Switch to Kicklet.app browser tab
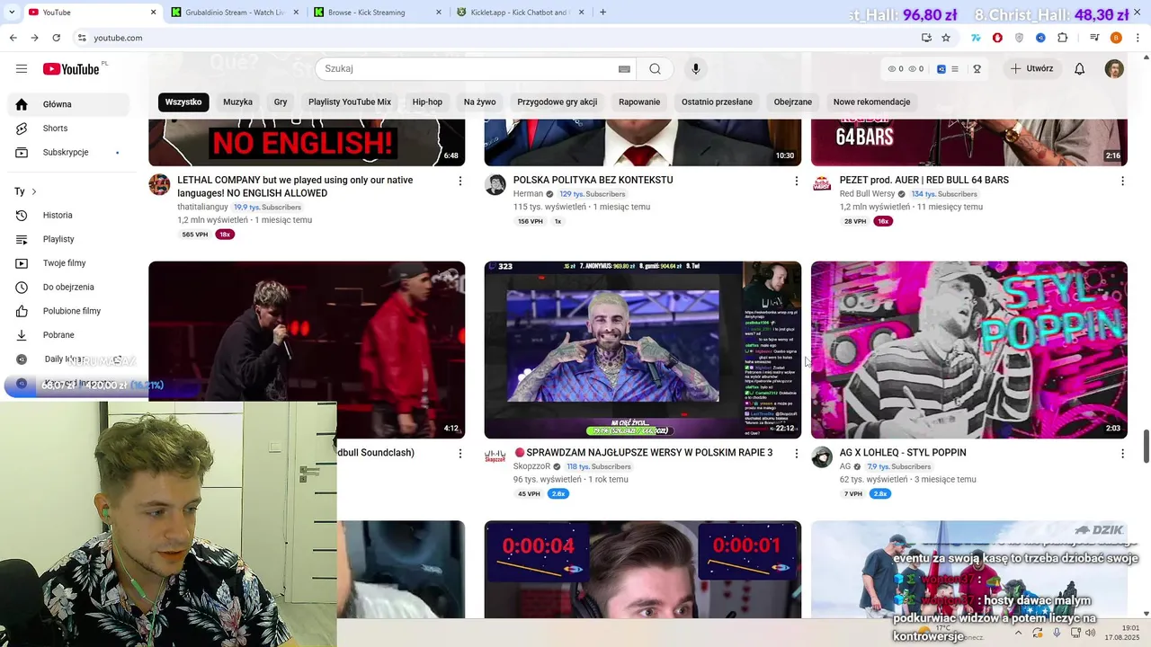This screenshot has width=1151, height=647. pos(521,13)
